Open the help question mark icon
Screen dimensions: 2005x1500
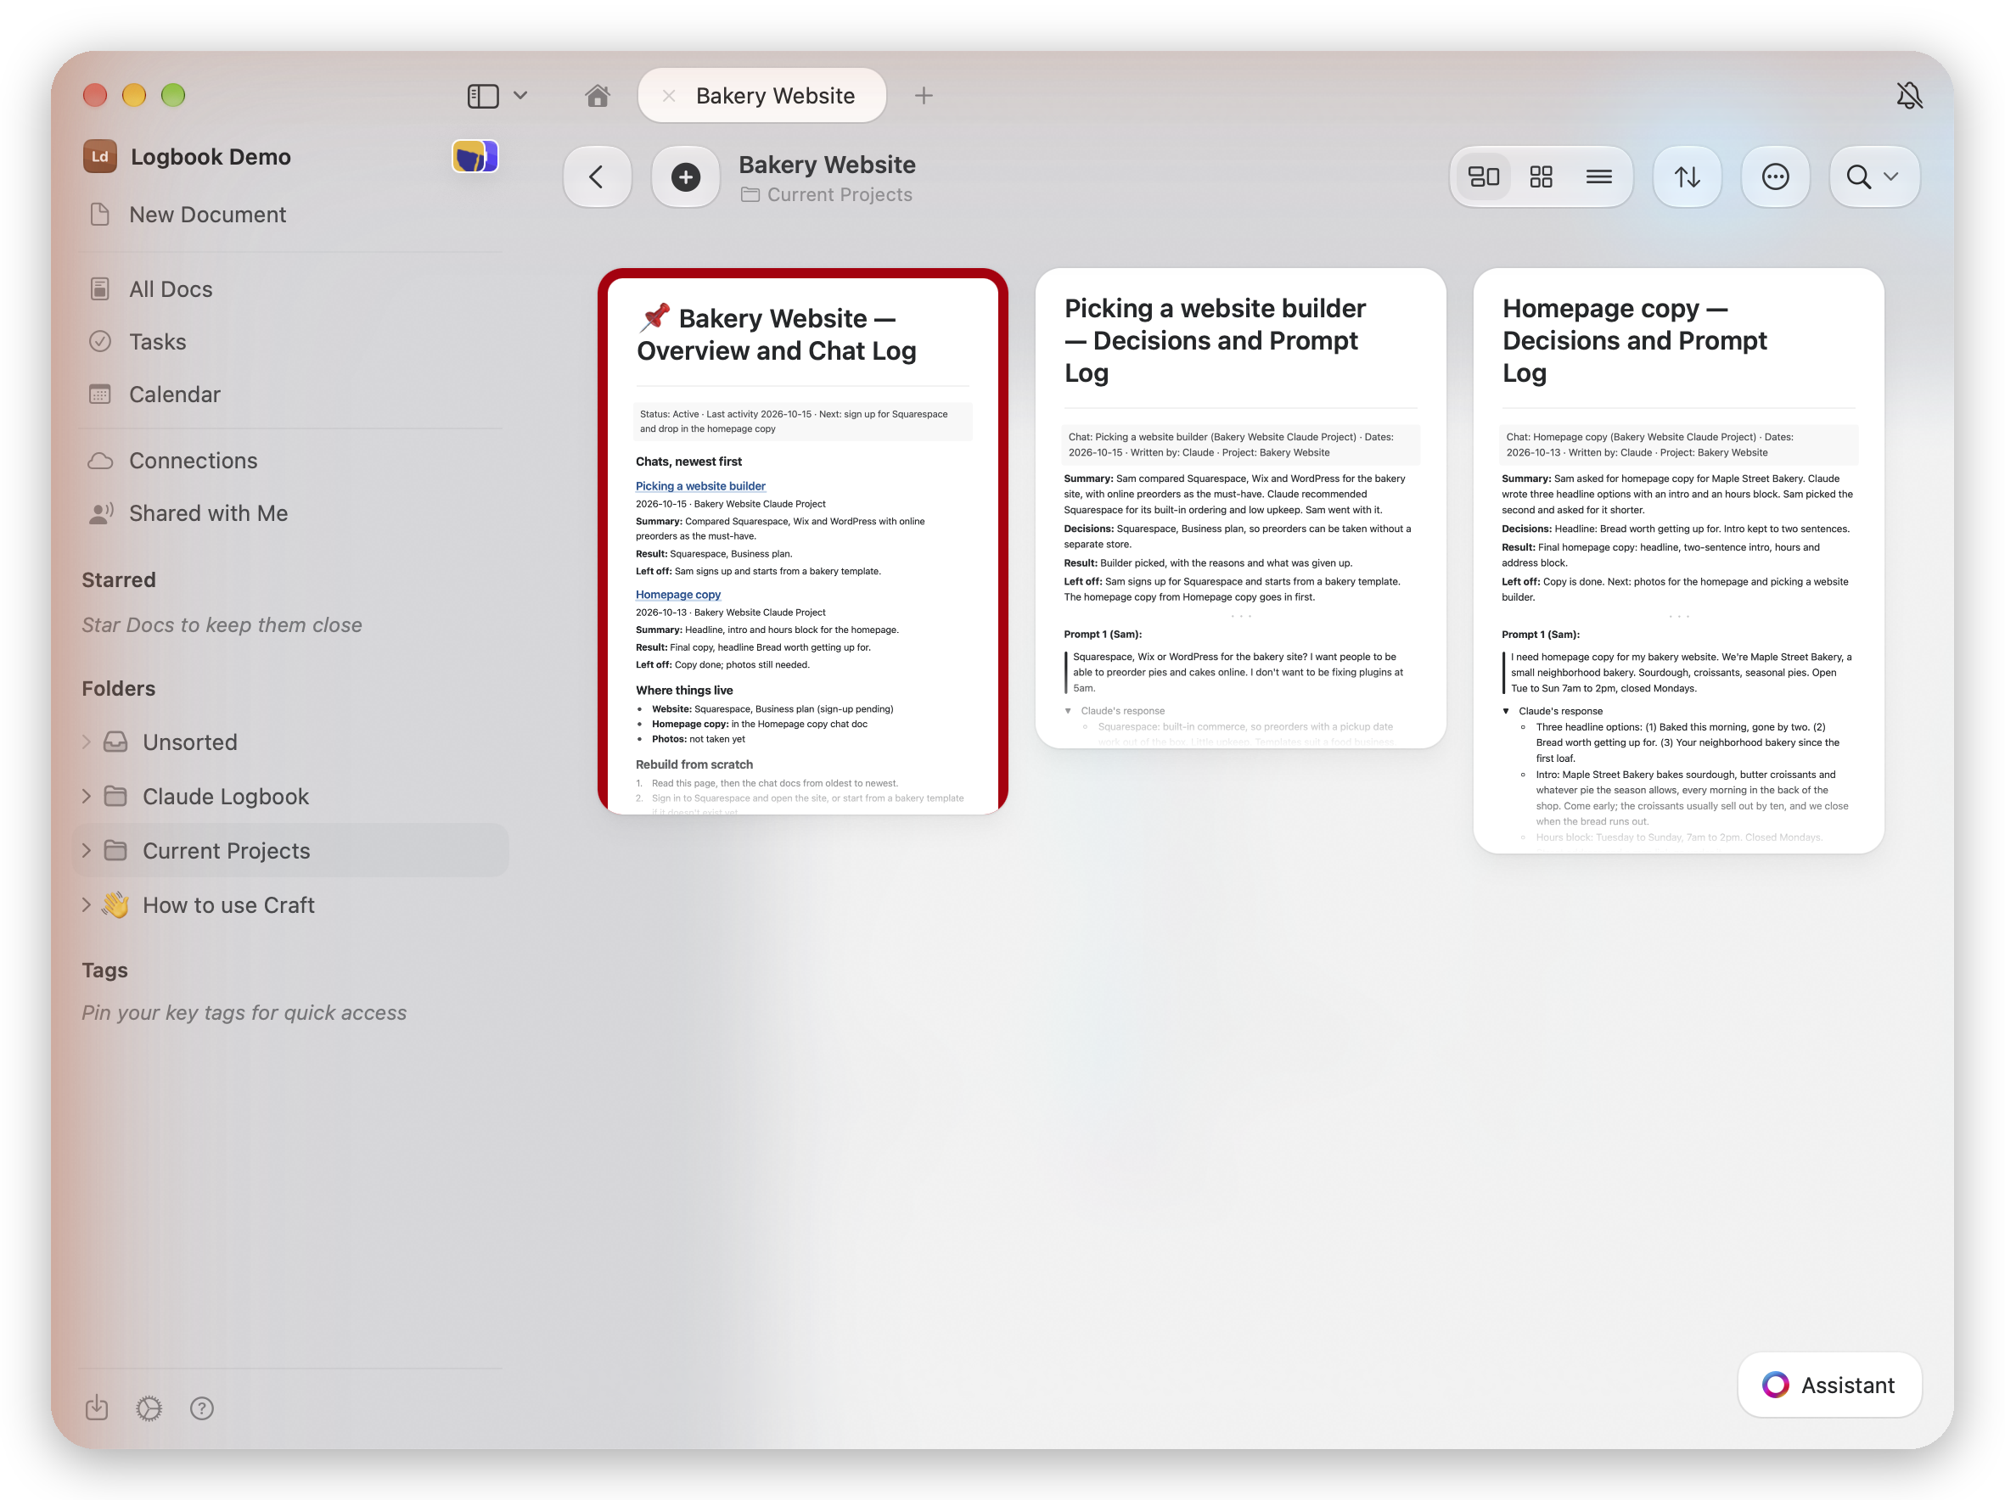pos(201,1408)
